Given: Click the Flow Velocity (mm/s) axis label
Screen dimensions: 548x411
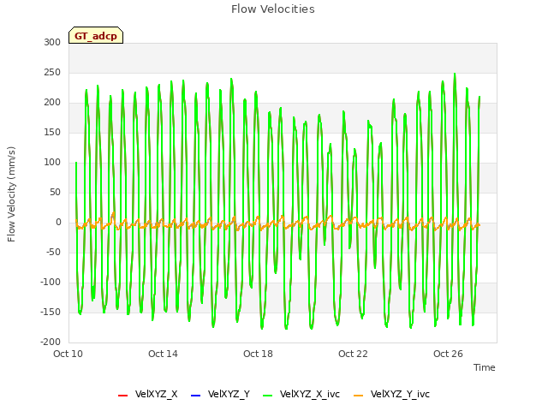Looking at the screenshot, I should (x=11, y=194).
